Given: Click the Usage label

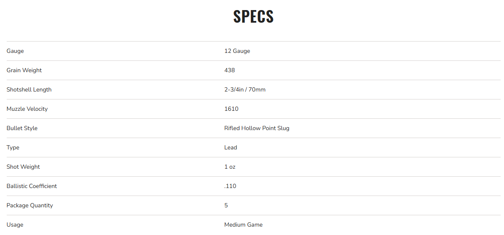Looking at the screenshot, I should click(x=15, y=225).
